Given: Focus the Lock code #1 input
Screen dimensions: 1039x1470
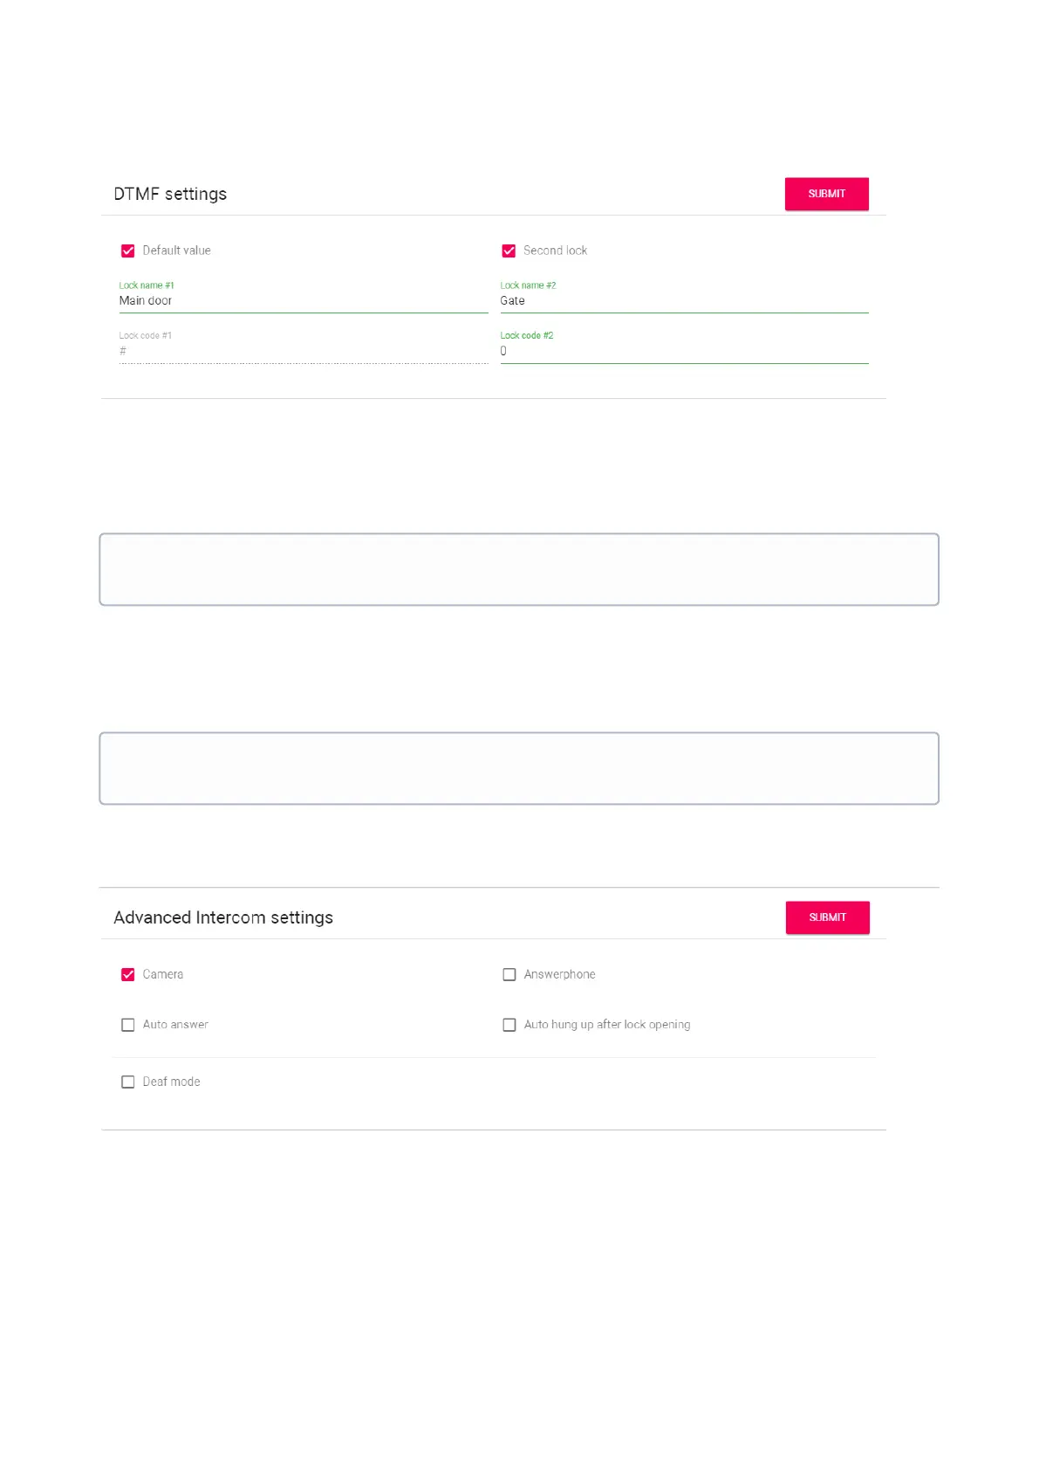Looking at the screenshot, I should tap(303, 352).
